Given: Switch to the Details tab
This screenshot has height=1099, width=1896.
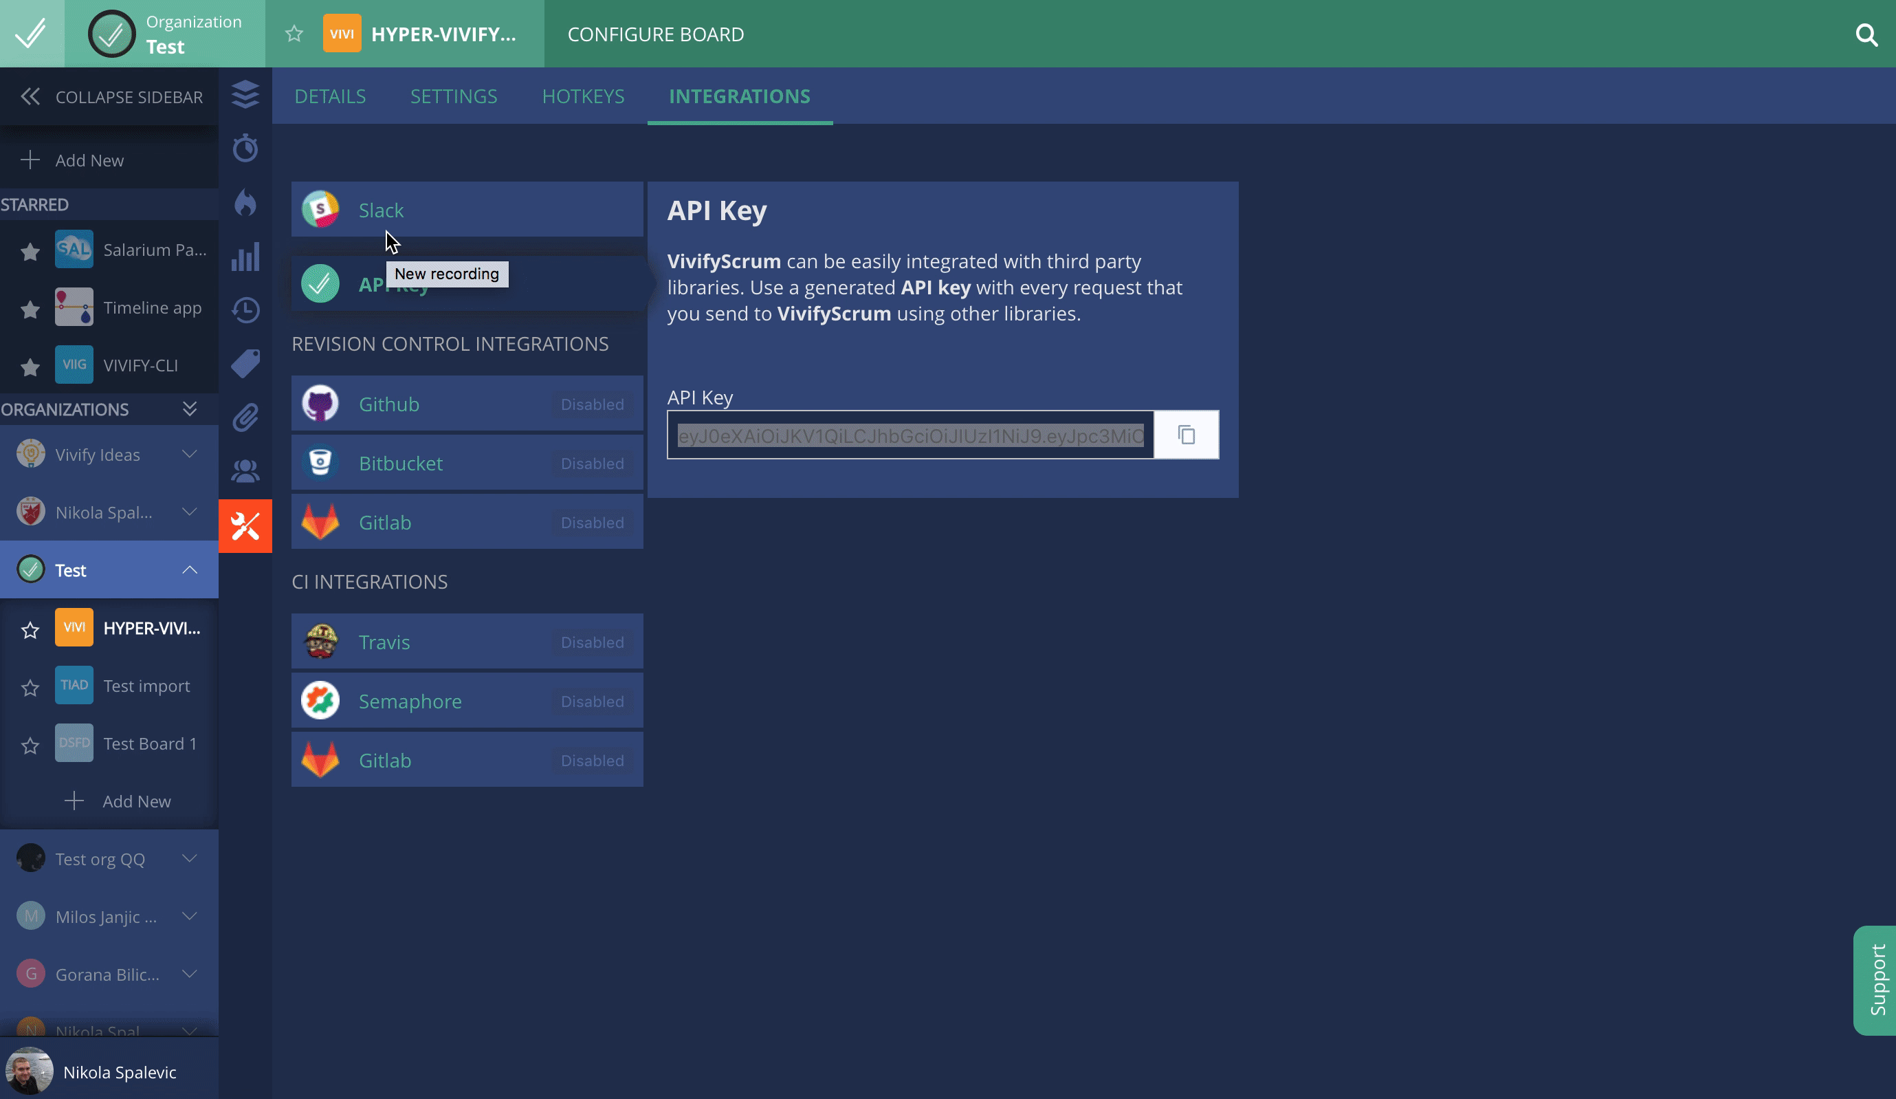Looking at the screenshot, I should 330,96.
